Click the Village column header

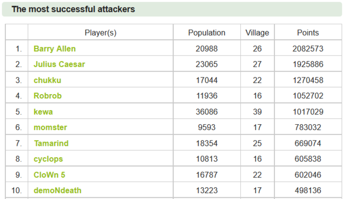pos(257,32)
